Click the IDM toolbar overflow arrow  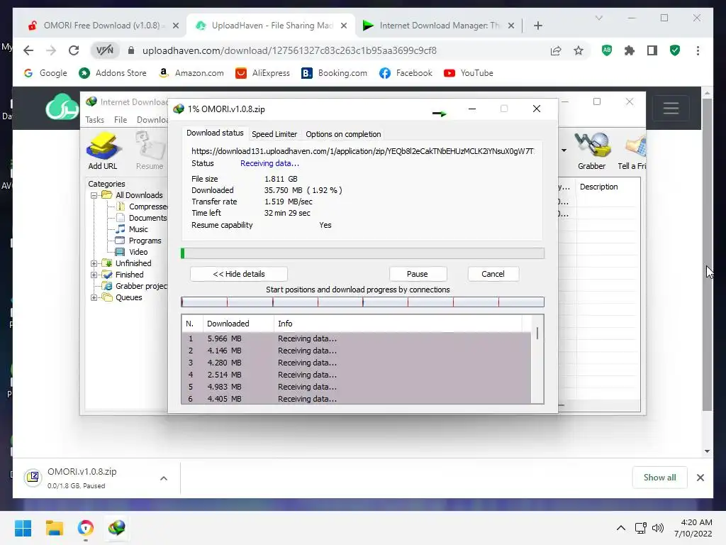click(564, 150)
